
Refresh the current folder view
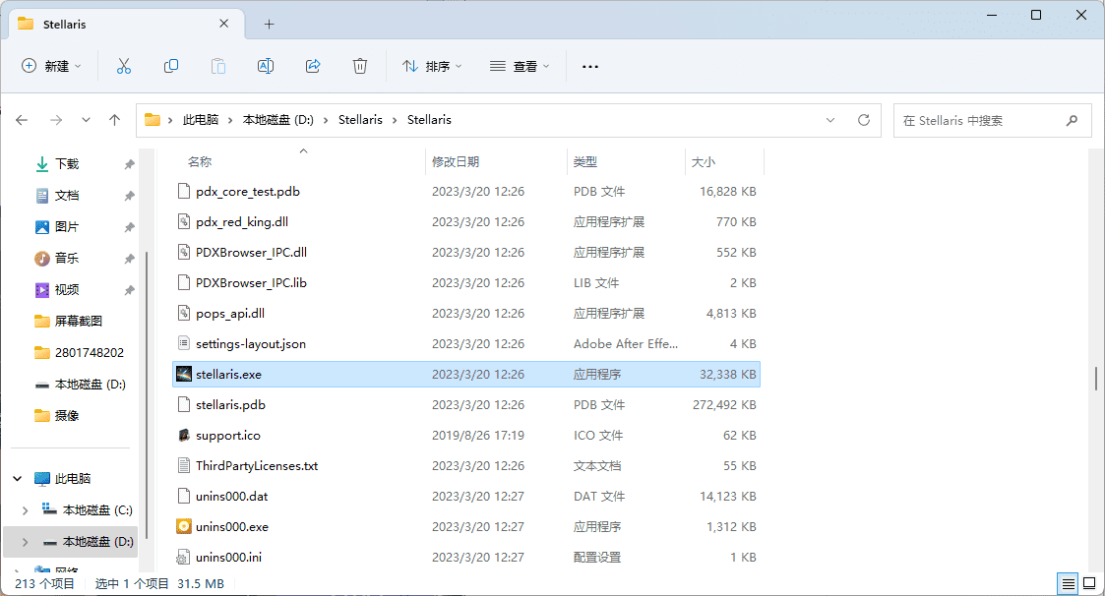(864, 120)
